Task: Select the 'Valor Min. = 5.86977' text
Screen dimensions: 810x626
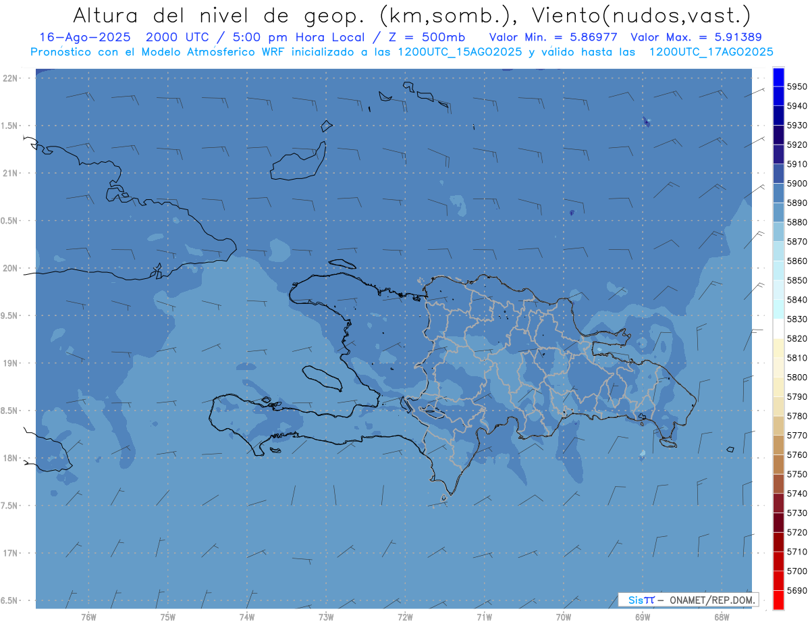Action: (x=553, y=37)
